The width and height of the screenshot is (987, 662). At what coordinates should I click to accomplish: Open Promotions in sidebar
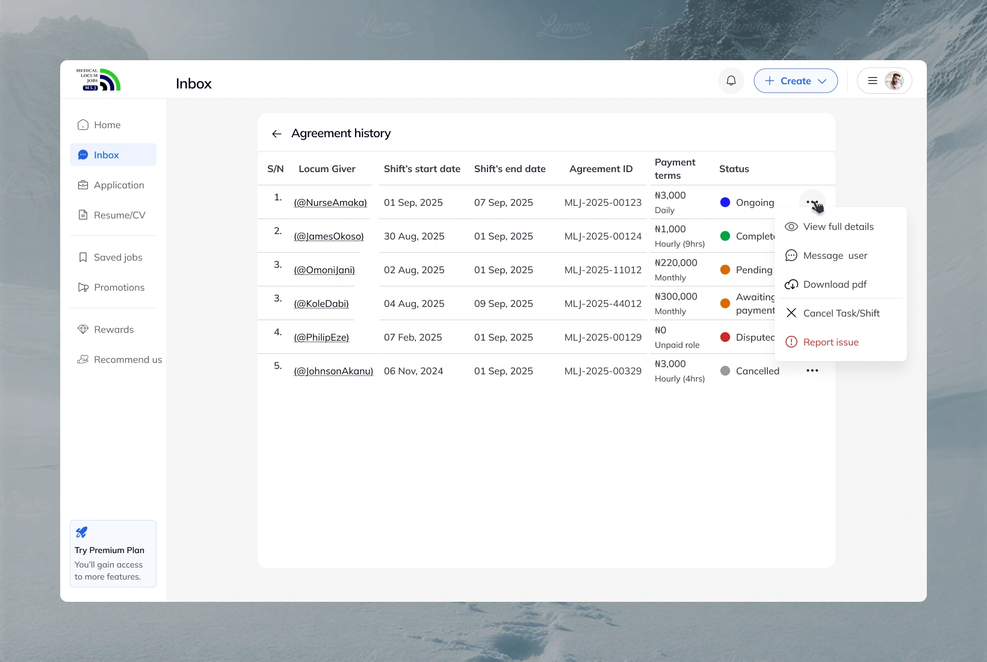(x=113, y=287)
